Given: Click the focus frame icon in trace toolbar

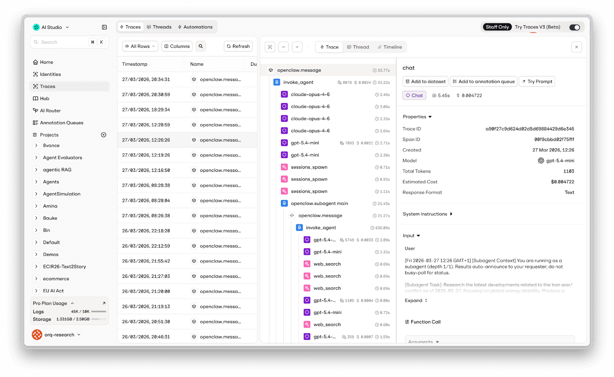Looking at the screenshot, I should (x=270, y=47).
